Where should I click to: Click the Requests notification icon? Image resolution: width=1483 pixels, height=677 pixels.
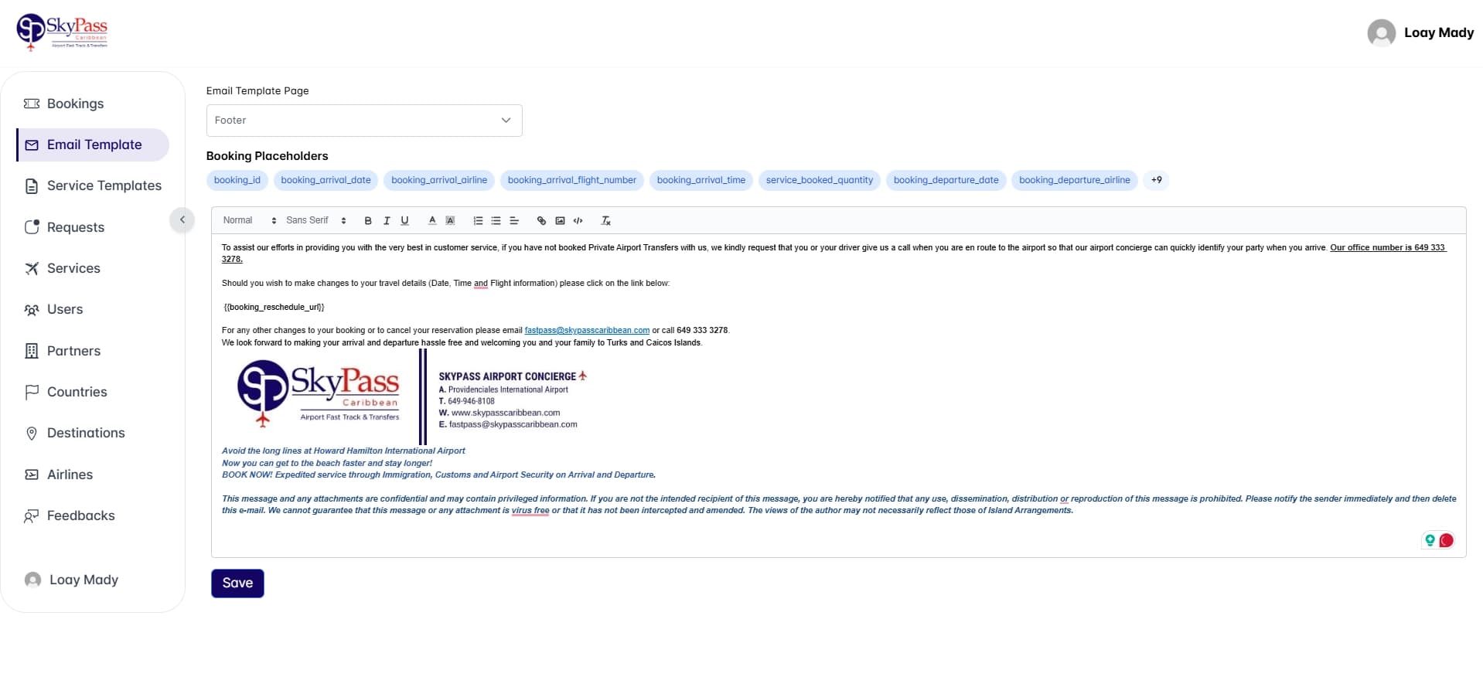pyautogui.click(x=32, y=227)
